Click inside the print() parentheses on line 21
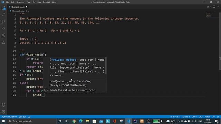The height and width of the screenshot is (124, 221). point(43,95)
